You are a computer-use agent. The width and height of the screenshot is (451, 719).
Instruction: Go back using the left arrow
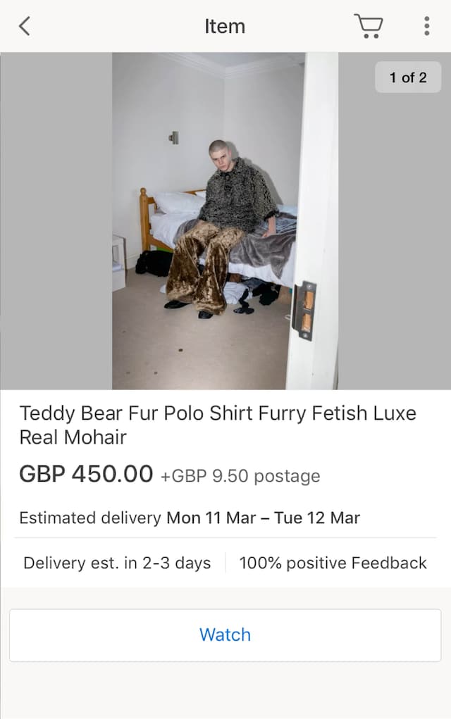(25, 27)
